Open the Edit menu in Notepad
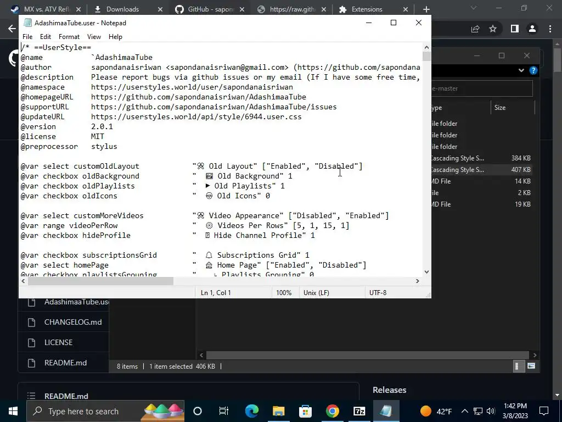The image size is (562, 422). (x=45, y=37)
